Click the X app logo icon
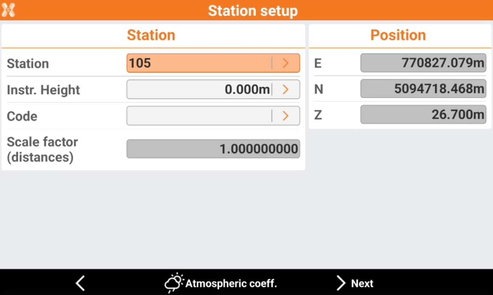 8,10
